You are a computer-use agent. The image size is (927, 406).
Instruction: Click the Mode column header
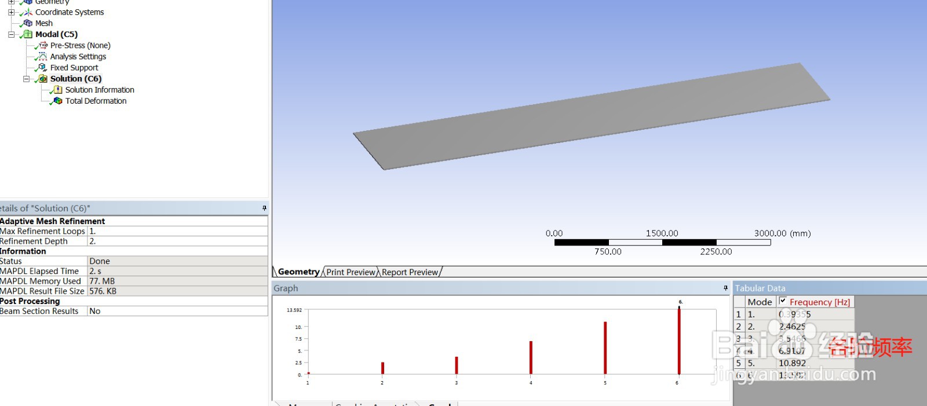click(760, 302)
